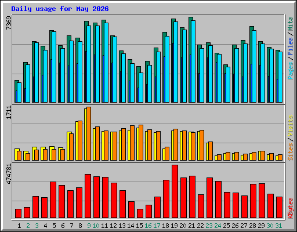Click day 11 on the x-axis
This screenshot has width=297, height=232.
pyautogui.click(x=104, y=226)
